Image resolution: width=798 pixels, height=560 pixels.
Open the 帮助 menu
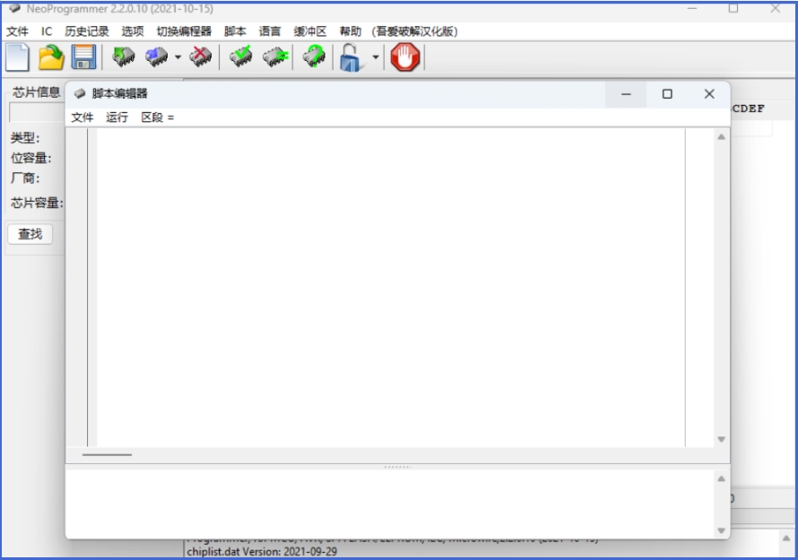[x=351, y=31]
